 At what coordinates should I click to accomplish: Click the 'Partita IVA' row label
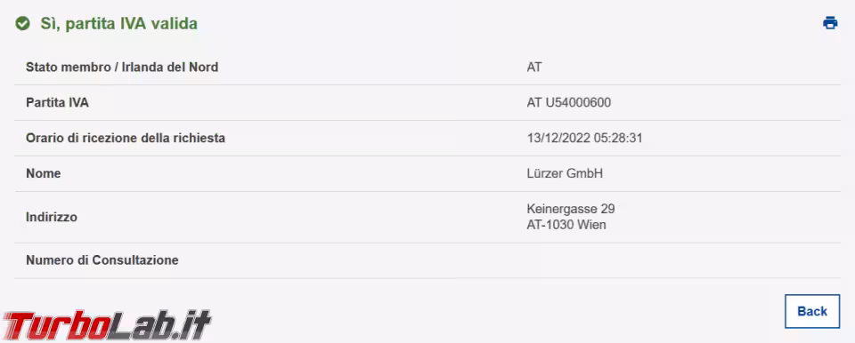pos(57,103)
